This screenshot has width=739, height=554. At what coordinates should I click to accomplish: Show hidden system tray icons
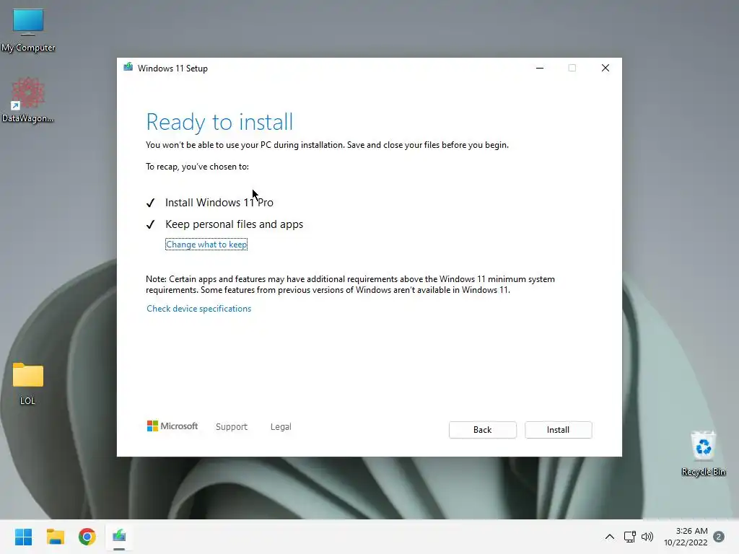point(609,537)
